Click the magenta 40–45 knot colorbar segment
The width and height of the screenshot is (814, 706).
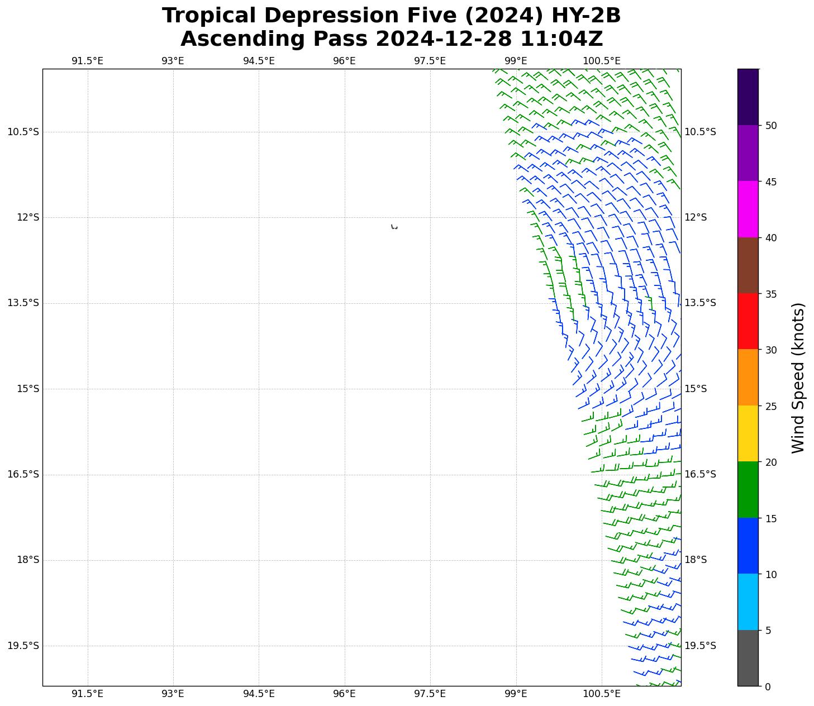(x=748, y=209)
